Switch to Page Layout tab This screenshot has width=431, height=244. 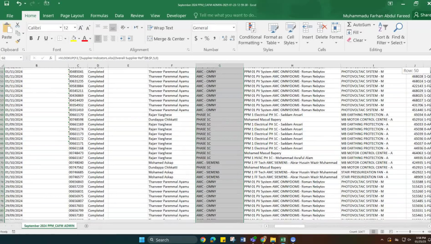coord(72,16)
